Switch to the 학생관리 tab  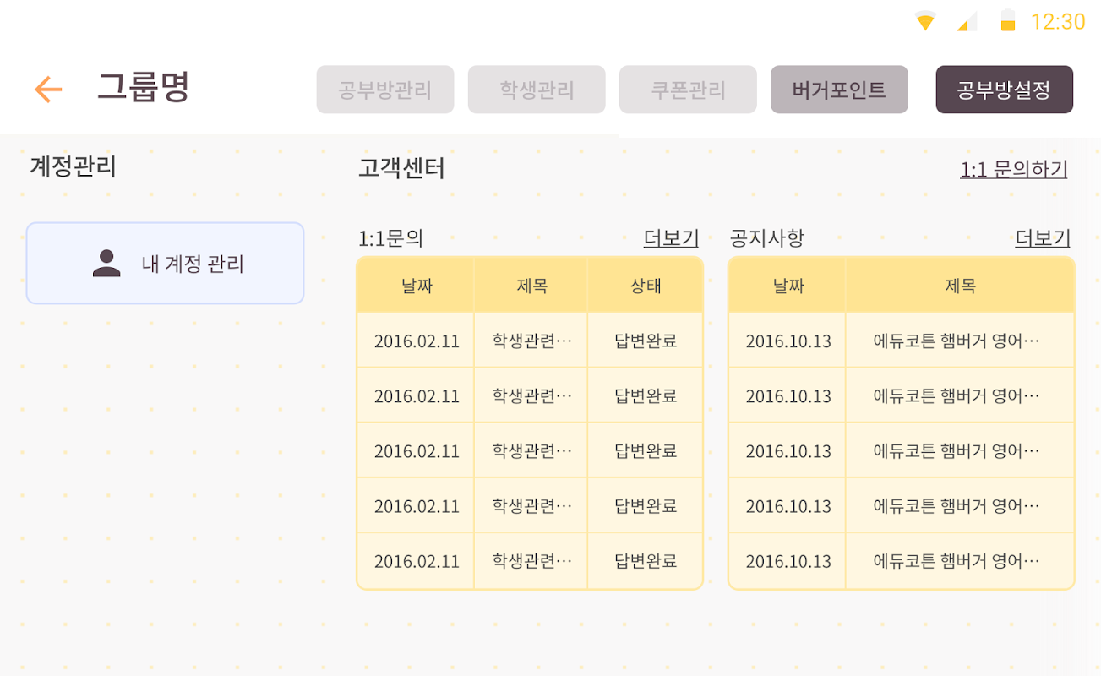click(537, 90)
